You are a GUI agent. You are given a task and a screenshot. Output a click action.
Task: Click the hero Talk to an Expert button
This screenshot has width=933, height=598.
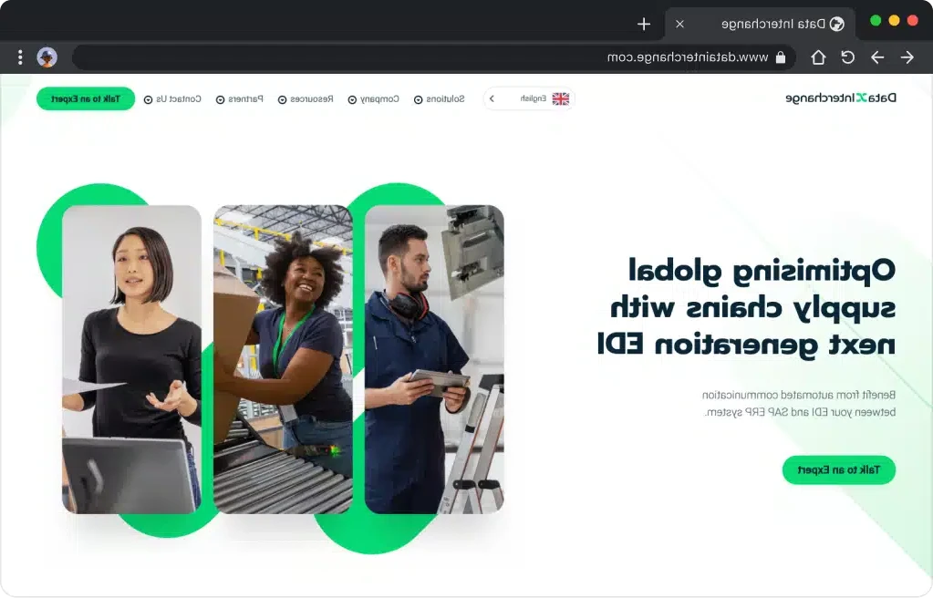pyautogui.click(x=838, y=470)
